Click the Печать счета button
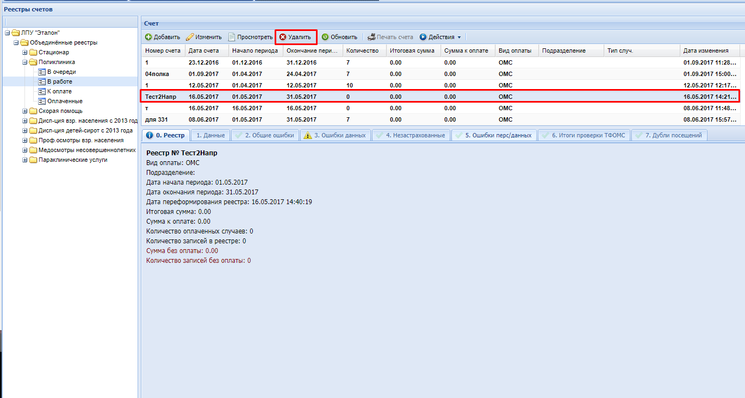This screenshot has width=745, height=398. (390, 37)
